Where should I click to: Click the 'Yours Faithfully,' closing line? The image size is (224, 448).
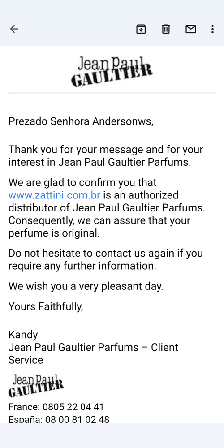tap(46, 306)
